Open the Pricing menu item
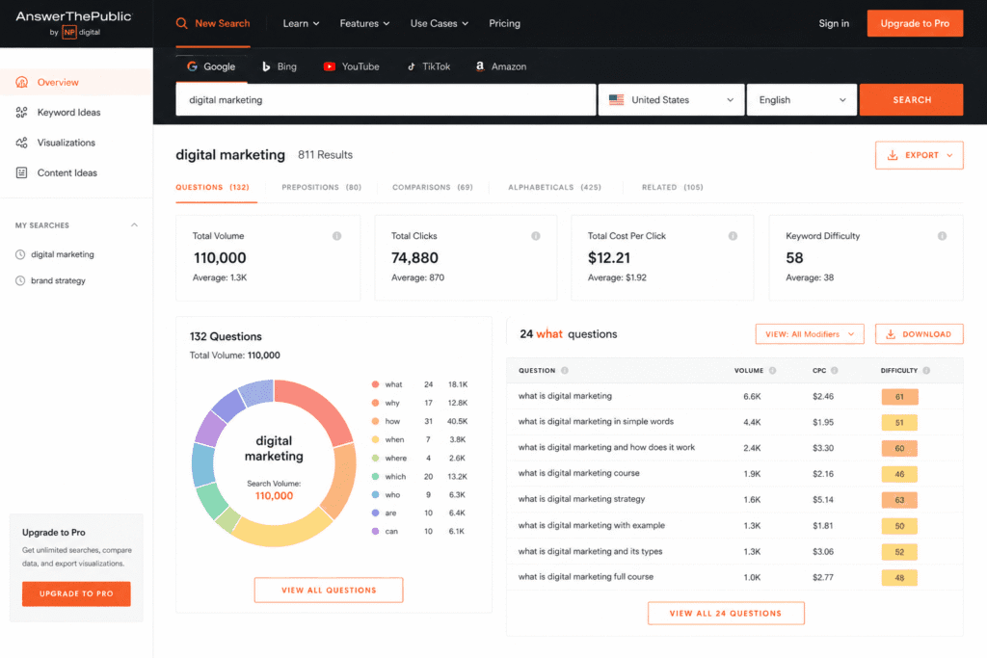 pyautogui.click(x=504, y=23)
